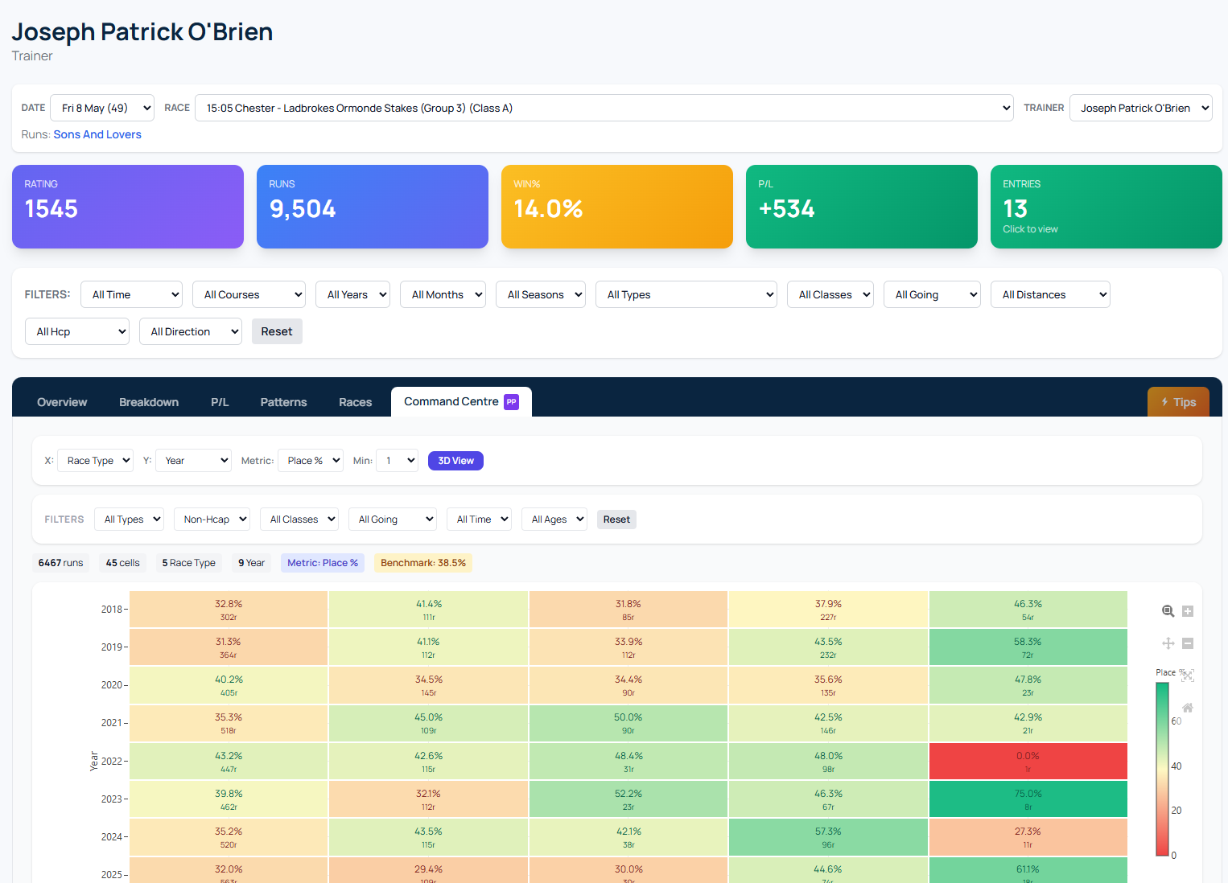The width and height of the screenshot is (1228, 883).
Task: Open the Sons And Lovers runner link
Action: [x=97, y=134]
